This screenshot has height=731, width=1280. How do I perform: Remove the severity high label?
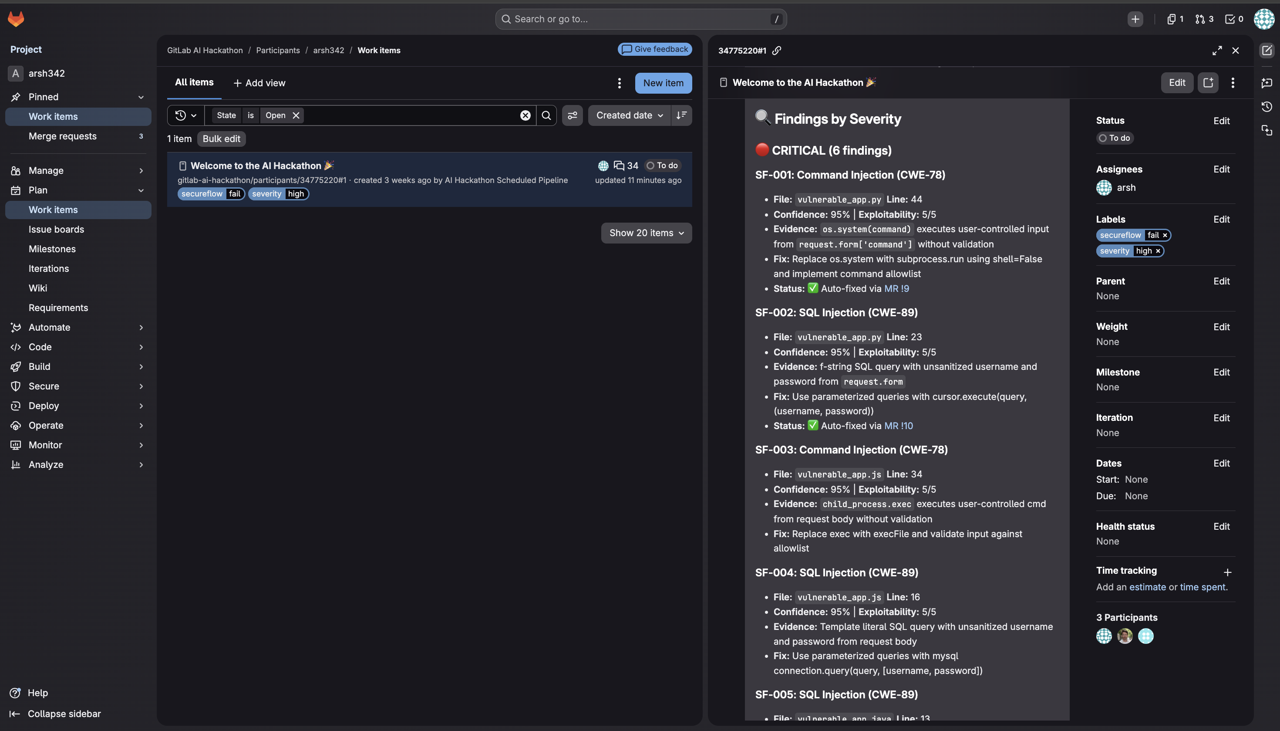tap(1158, 251)
